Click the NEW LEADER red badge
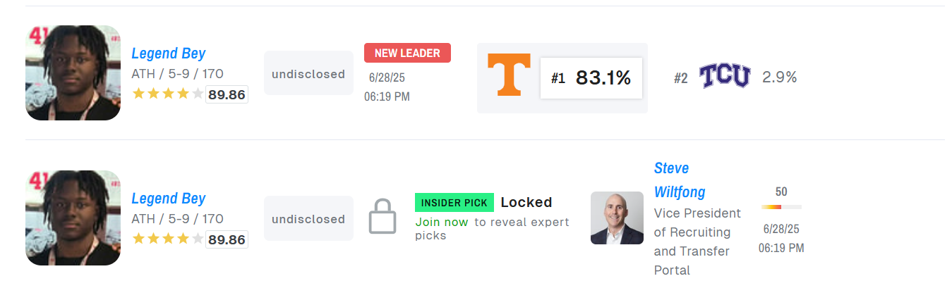 (x=407, y=53)
